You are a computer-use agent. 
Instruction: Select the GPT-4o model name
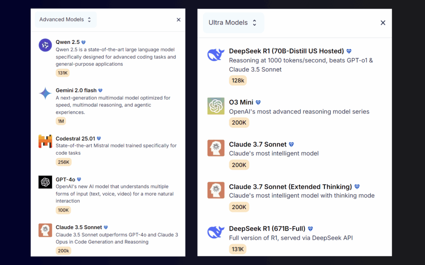(x=65, y=179)
